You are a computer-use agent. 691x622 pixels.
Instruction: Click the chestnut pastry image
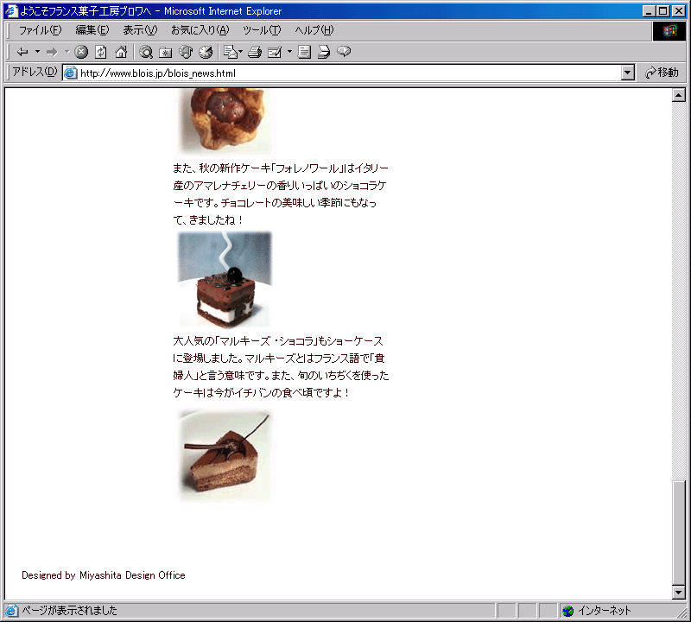[225, 121]
